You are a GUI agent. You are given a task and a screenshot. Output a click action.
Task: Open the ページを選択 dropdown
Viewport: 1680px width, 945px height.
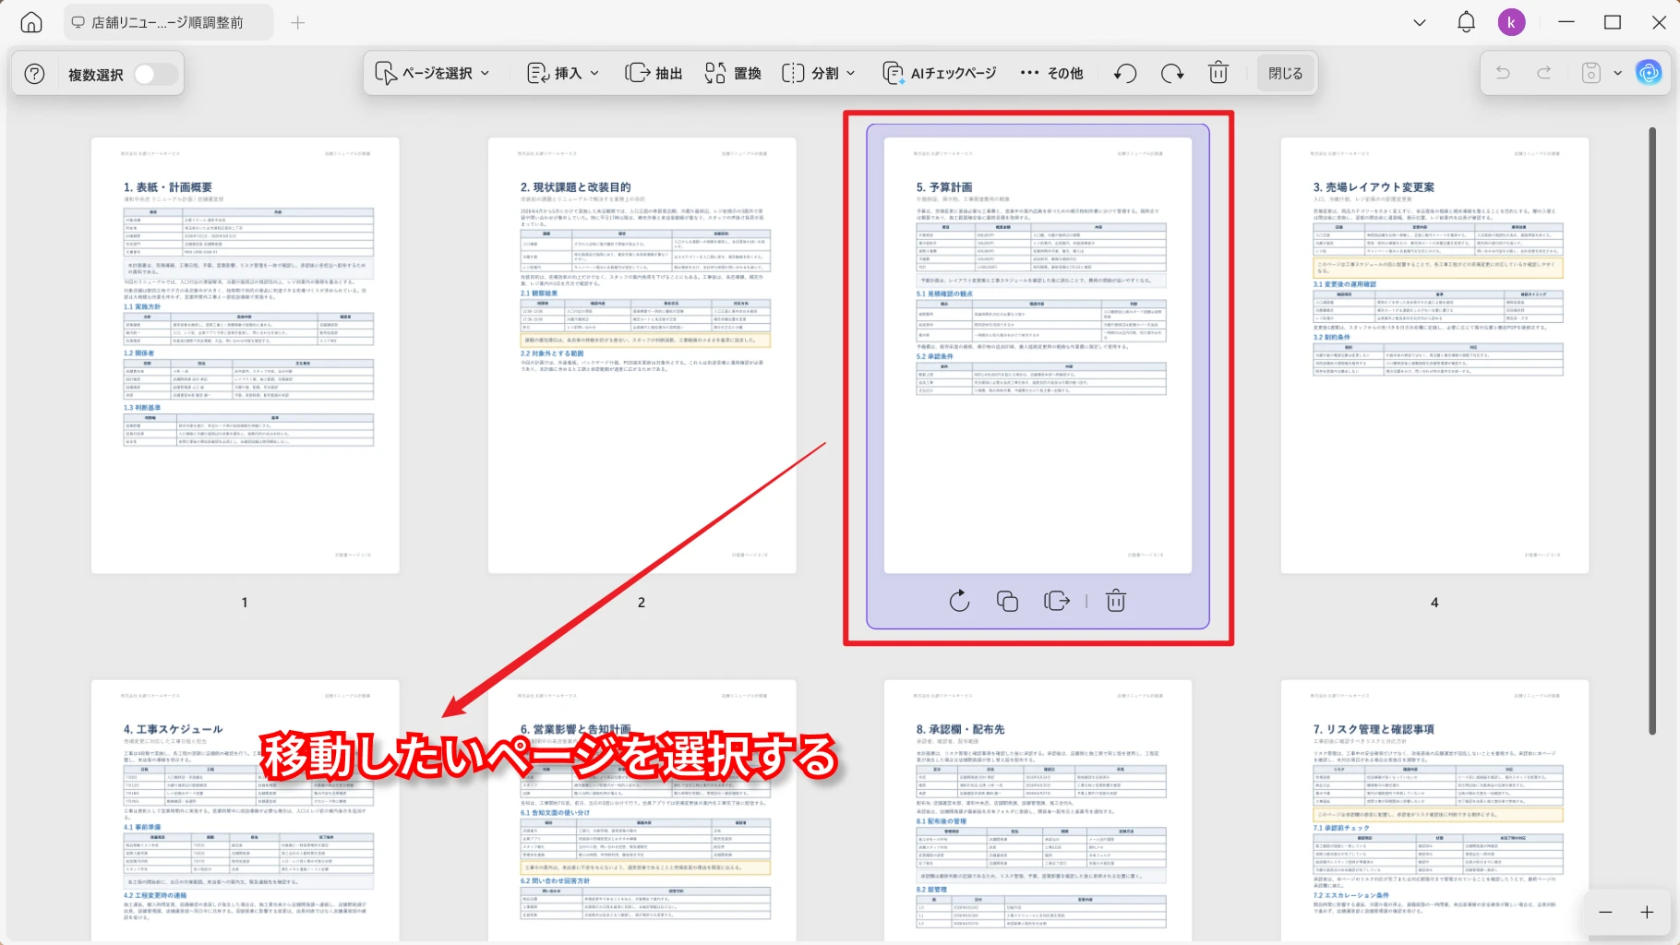click(x=432, y=73)
